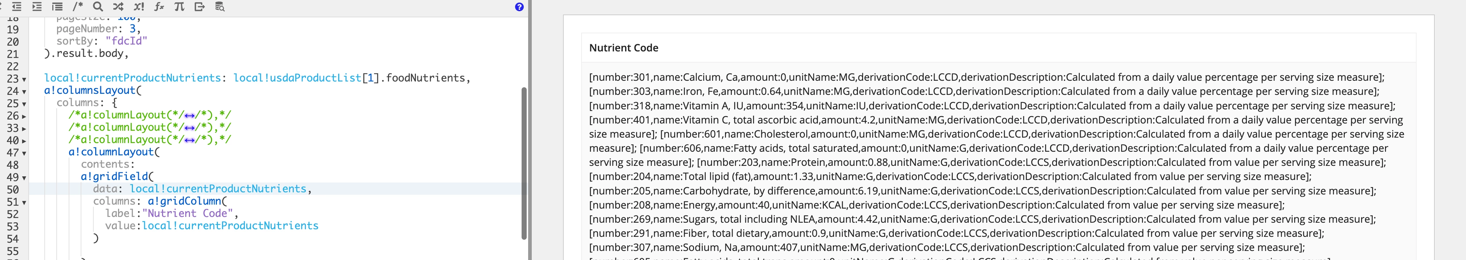
Task: Click the export arrow toolbar icon
Action: (200, 7)
